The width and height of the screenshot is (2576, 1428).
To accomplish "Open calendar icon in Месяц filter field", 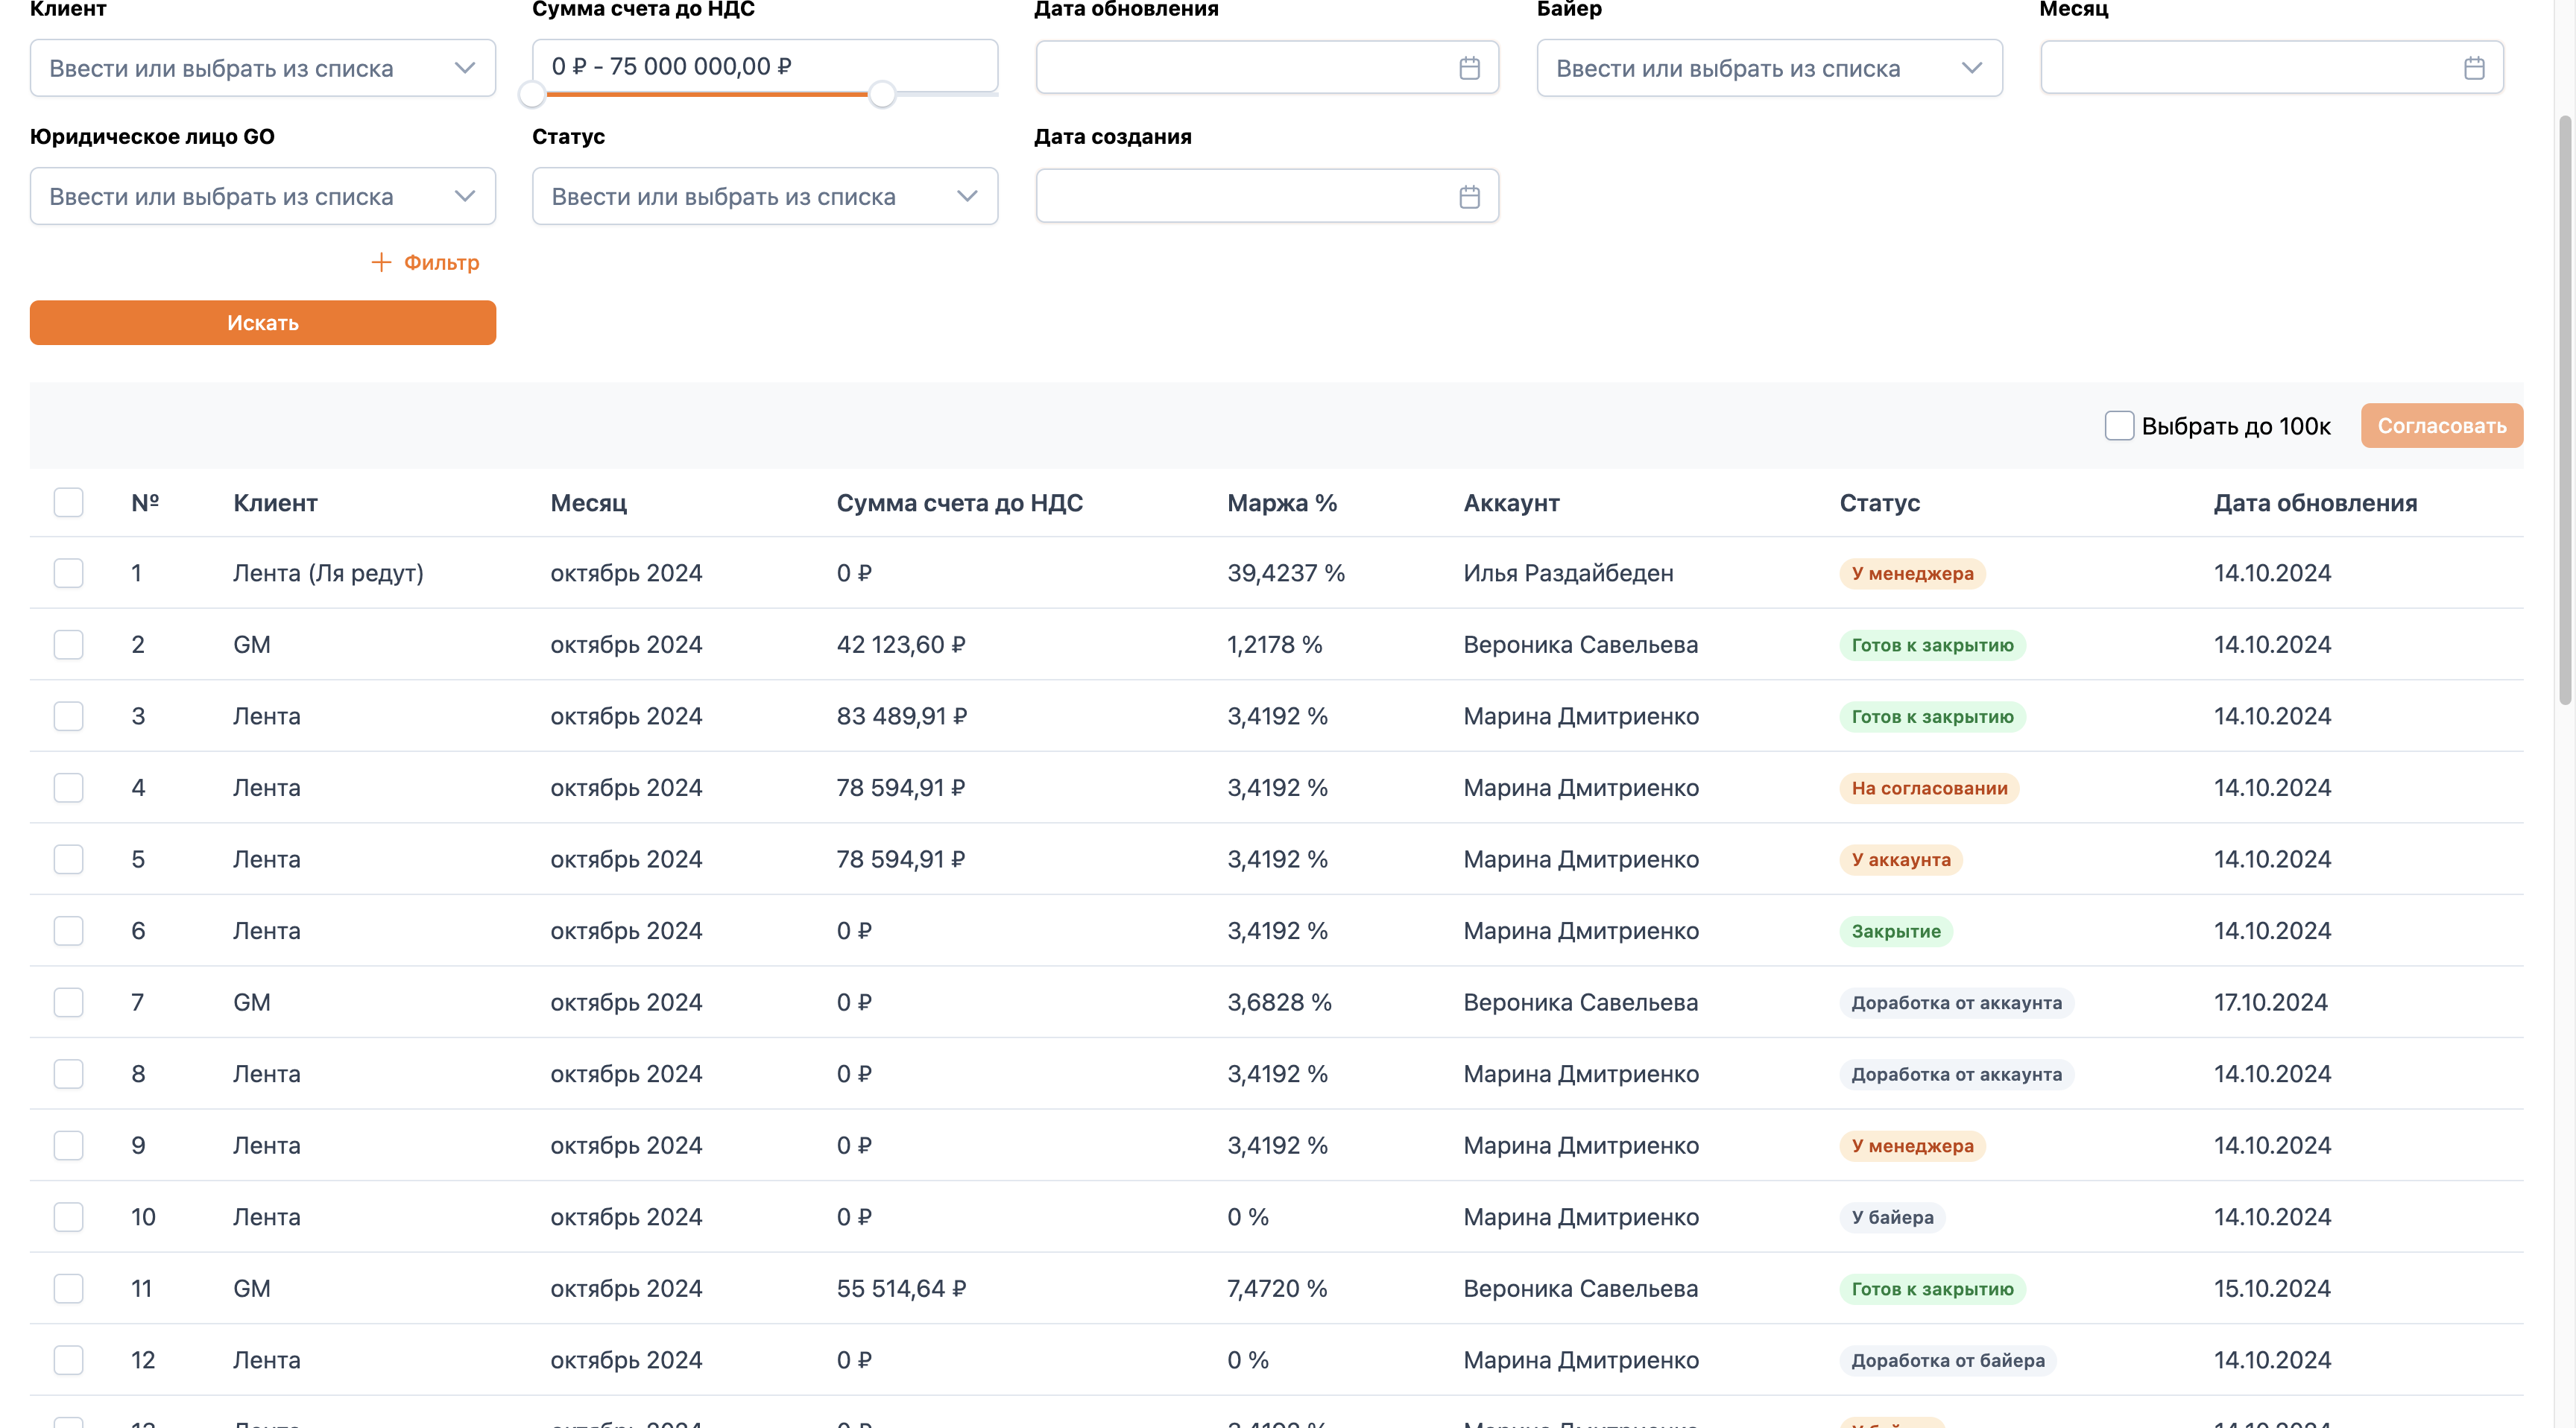I will [x=2474, y=68].
